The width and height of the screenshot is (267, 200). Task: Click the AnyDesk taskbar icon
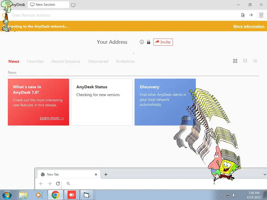click(x=72, y=195)
